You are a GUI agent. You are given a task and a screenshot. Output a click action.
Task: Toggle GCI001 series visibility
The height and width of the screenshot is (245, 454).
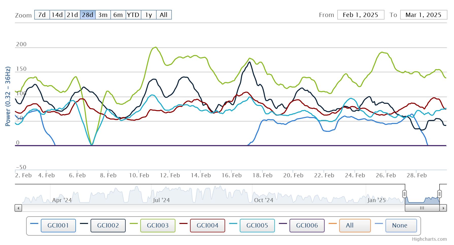click(x=58, y=225)
